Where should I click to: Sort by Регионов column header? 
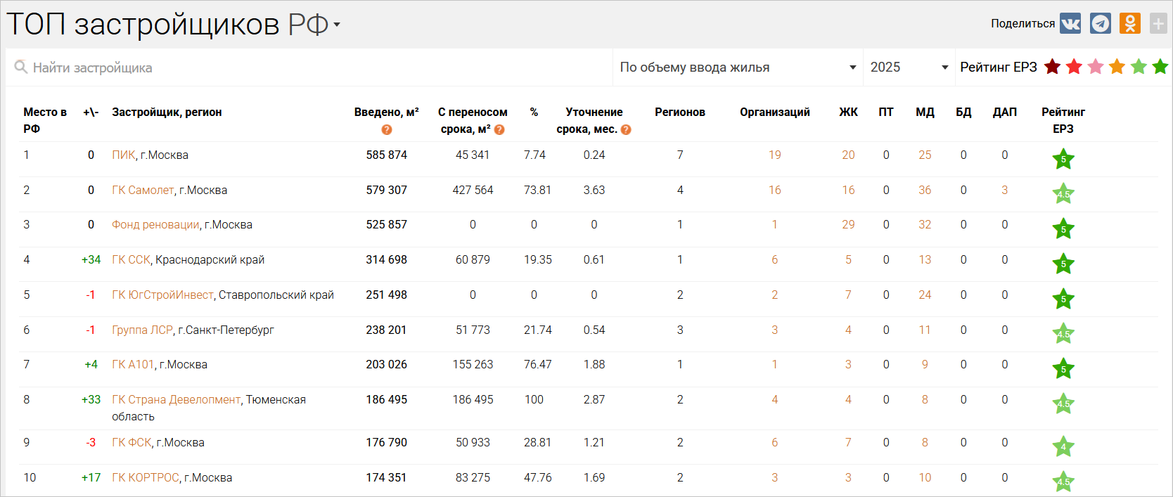click(679, 112)
